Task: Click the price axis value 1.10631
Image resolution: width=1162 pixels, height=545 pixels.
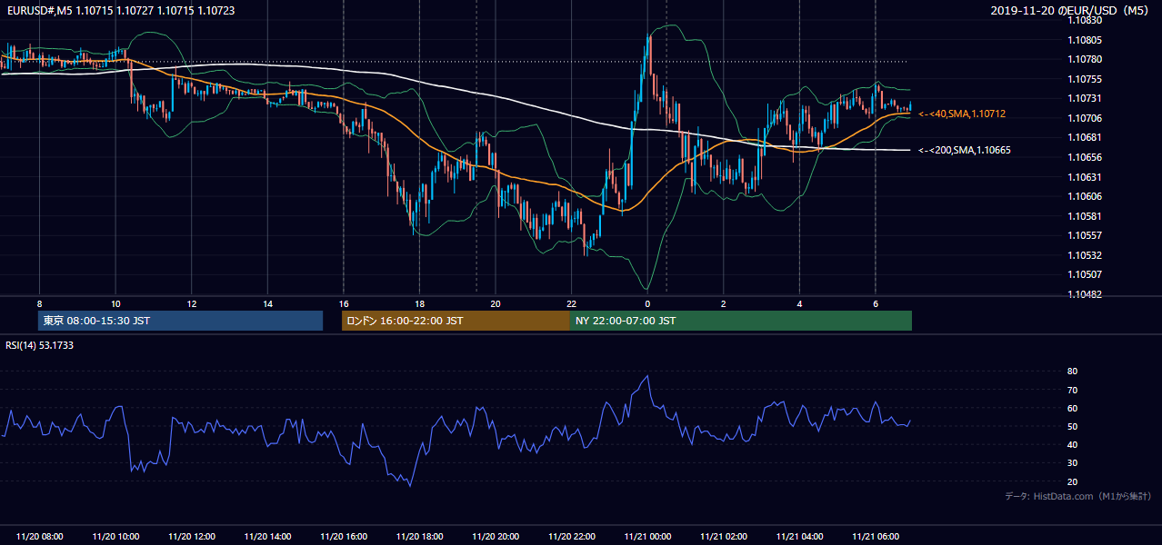Action: [x=1085, y=177]
